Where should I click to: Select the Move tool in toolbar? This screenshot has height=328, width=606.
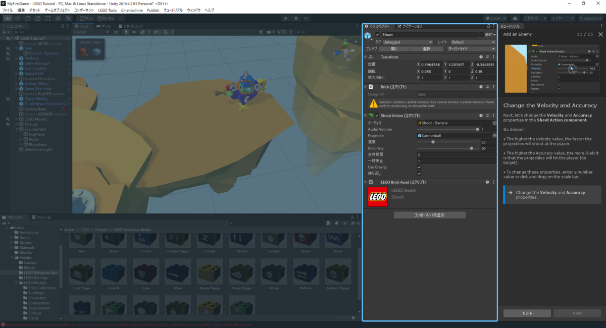pos(18,18)
